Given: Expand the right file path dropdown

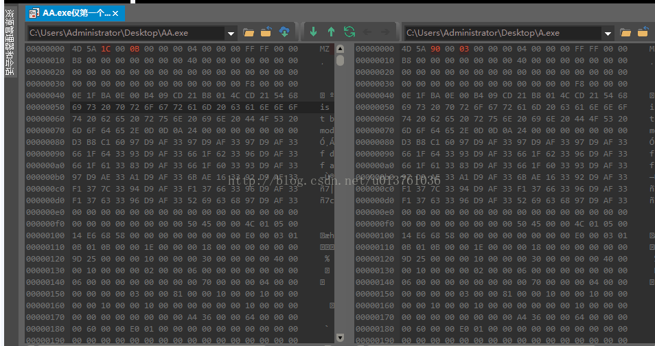Looking at the screenshot, I should point(608,33).
